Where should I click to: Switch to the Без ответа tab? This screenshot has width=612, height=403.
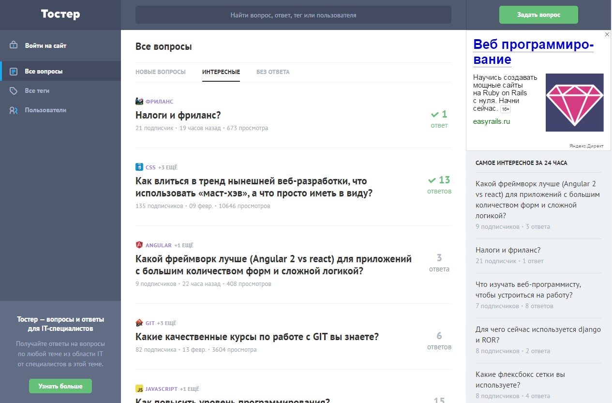273,72
